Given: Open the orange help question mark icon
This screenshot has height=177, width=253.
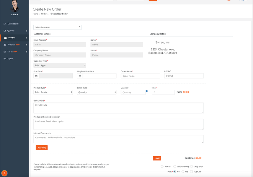Looking at the screenshot, I should pos(4,173).
